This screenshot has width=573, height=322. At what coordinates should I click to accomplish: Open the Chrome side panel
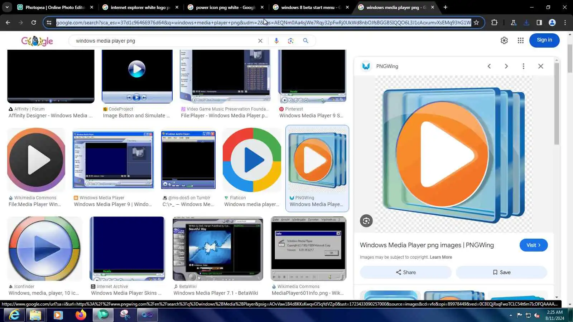pos(539,23)
